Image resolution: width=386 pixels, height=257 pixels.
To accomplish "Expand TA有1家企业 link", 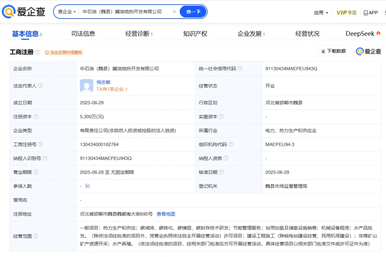I will point(112,89).
